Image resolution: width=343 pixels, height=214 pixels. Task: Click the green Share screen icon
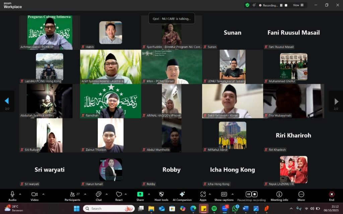tap(140, 195)
